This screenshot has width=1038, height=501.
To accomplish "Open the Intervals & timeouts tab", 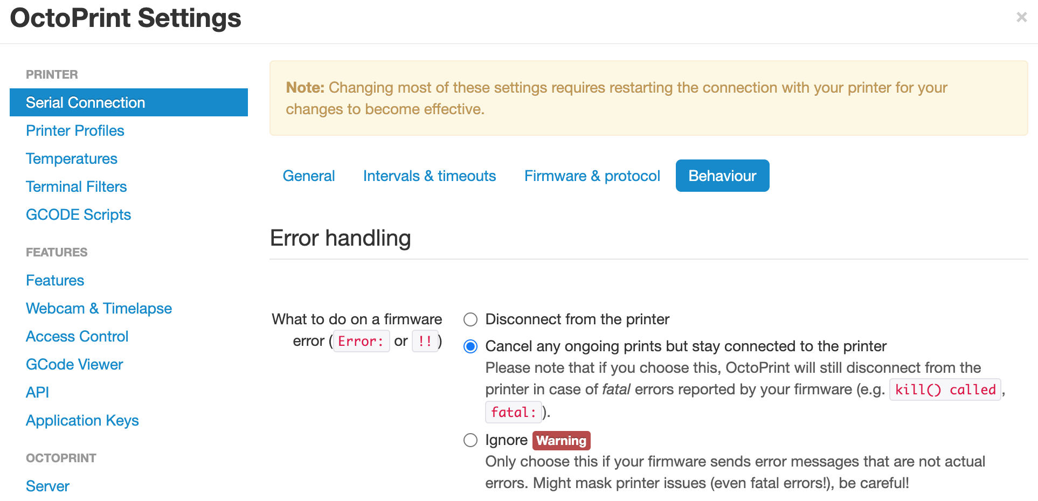I will pyautogui.click(x=430, y=176).
